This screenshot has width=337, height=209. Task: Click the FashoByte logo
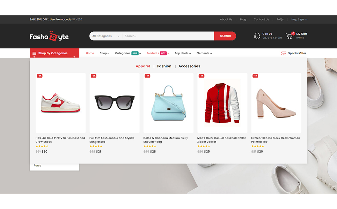49,36
